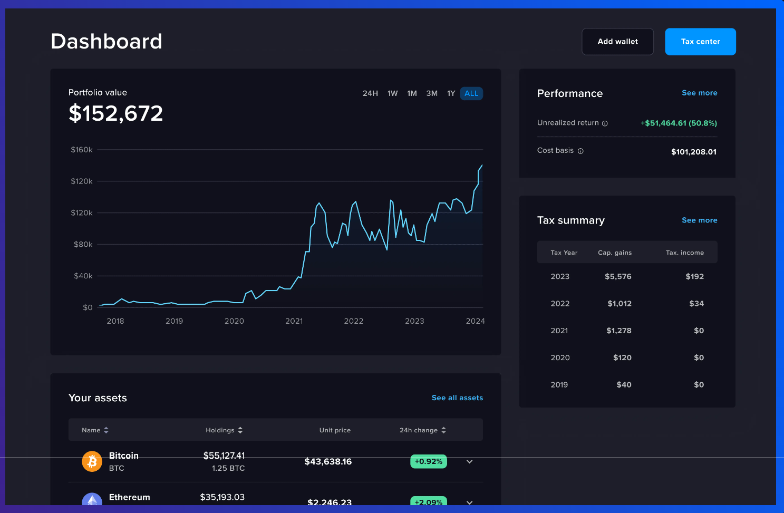Sort assets by Name column arrows
784x513 pixels.
point(106,430)
